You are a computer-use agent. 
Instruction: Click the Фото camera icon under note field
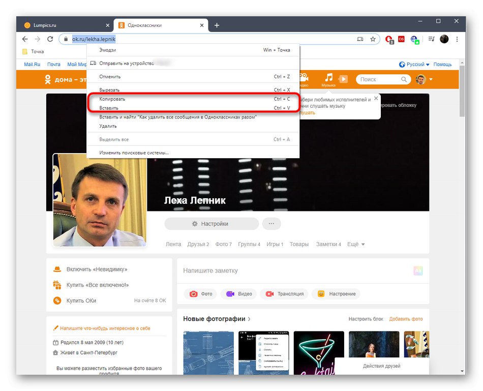point(195,293)
